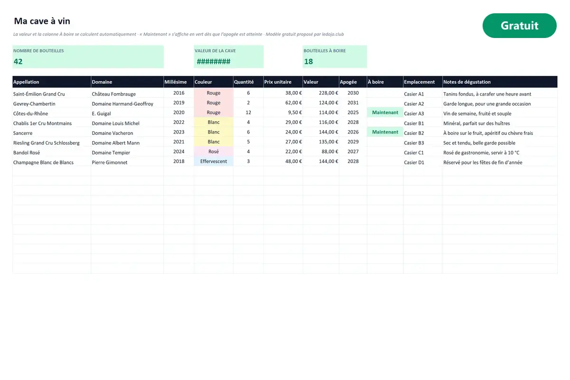The width and height of the screenshot is (570, 380).
Task: Select the quantity 12 cell for E. Guigal
Action: click(248, 113)
